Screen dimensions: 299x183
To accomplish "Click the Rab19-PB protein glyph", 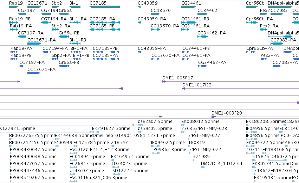I will [14, 59].
